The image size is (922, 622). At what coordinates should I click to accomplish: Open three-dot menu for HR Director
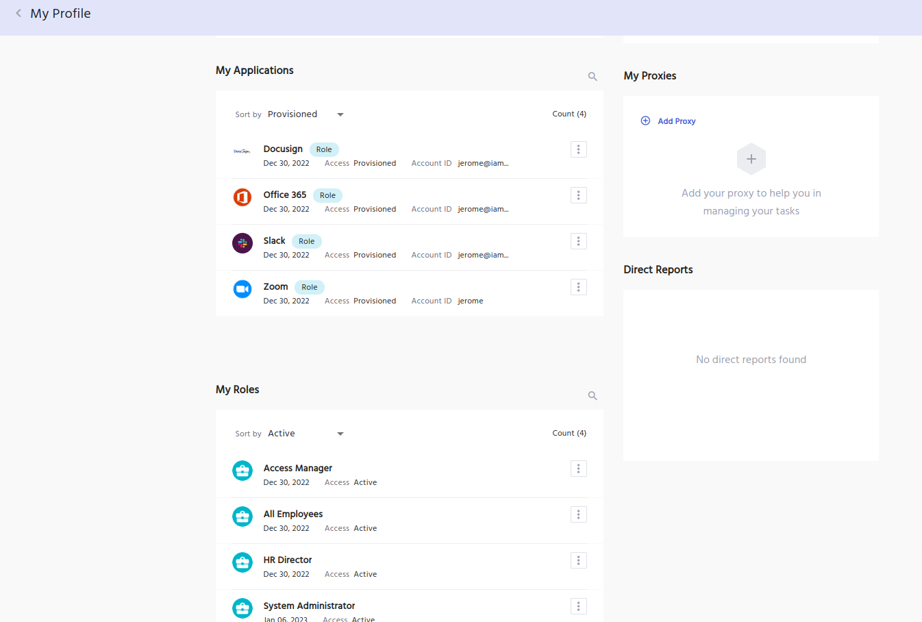(x=578, y=560)
